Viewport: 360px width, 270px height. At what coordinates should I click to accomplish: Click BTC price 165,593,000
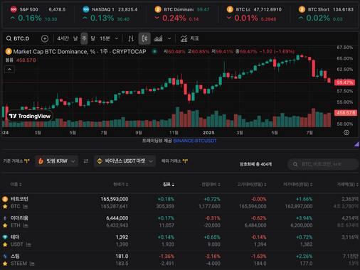[x=115, y=199]
